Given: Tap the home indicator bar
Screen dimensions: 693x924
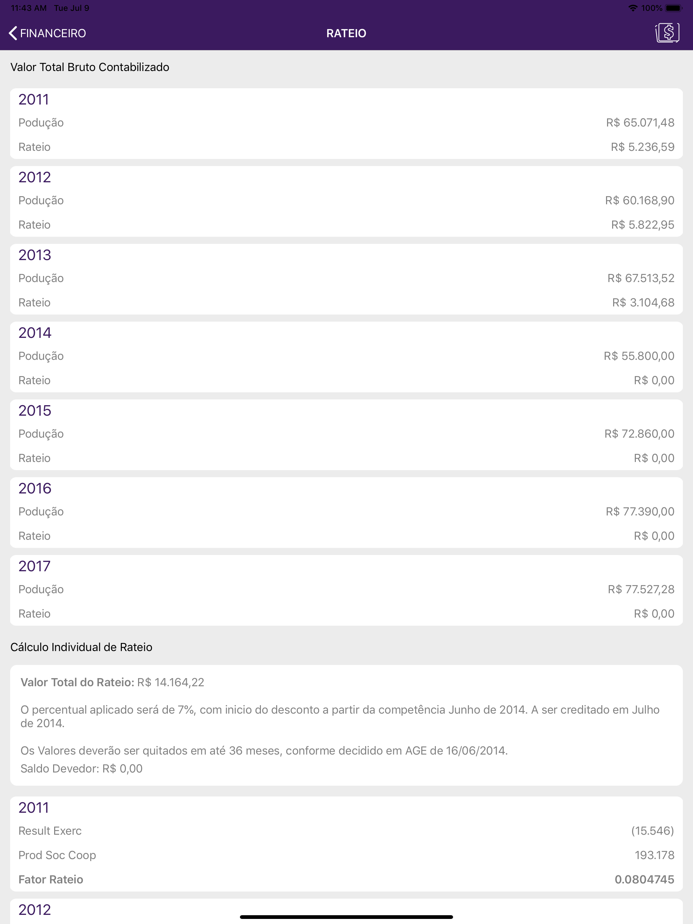Looking at the screenshot, I should pyautogui.click(x=346, y=917).
